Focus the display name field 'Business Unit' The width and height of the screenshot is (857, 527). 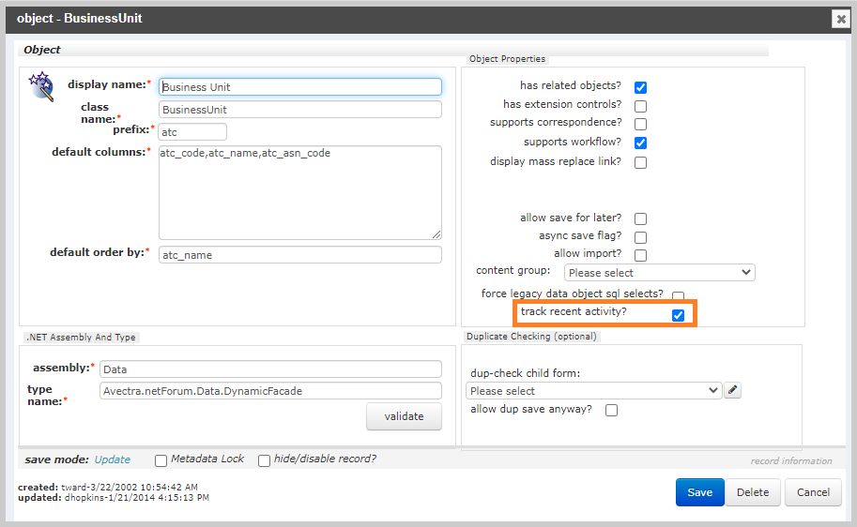tap(300, 87)
